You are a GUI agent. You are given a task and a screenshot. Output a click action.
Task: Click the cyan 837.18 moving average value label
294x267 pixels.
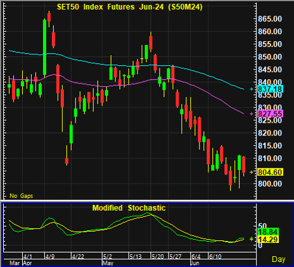(x=270, y=89)
